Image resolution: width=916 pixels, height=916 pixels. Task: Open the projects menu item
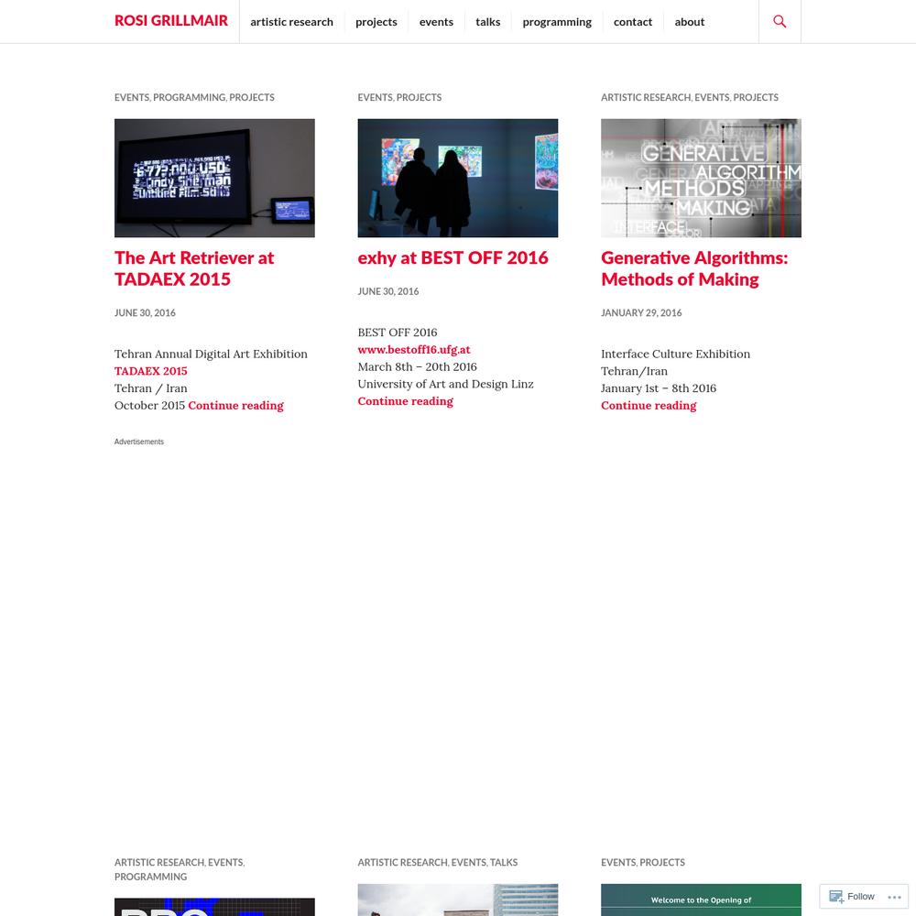coord(376,22)
